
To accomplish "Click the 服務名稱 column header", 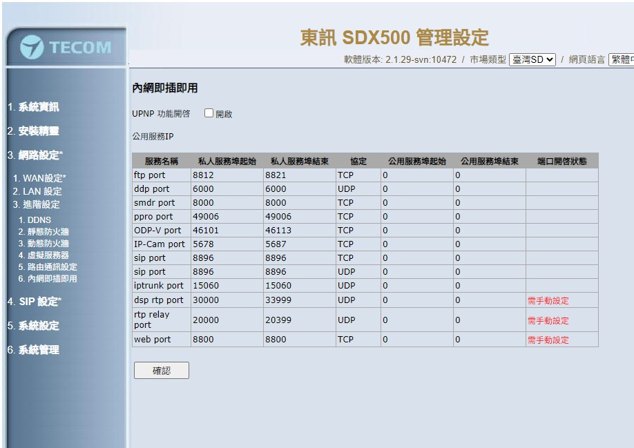I will (162, 161).
